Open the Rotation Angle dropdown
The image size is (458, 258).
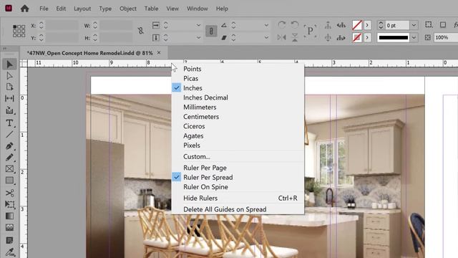(266, 26)
